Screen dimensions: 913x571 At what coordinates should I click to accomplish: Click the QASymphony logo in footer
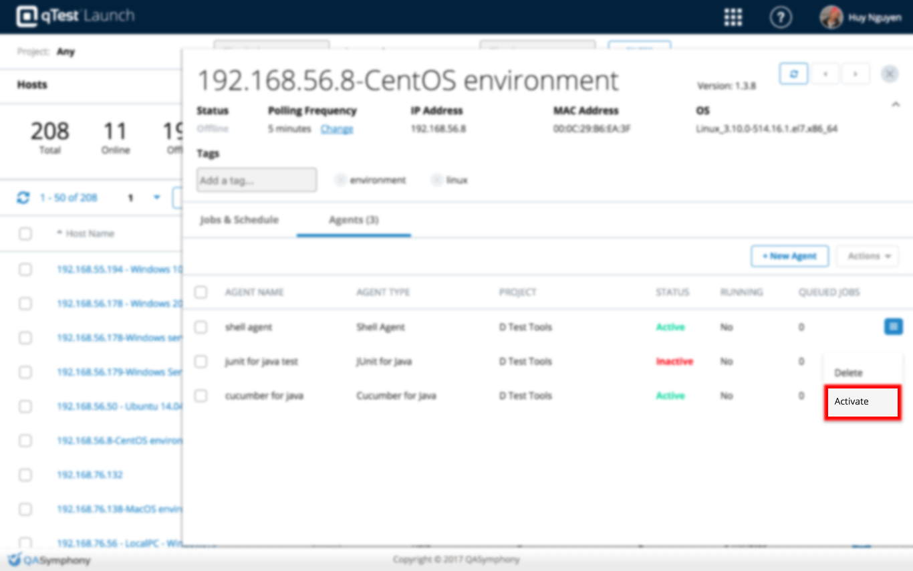click(49, 560)
